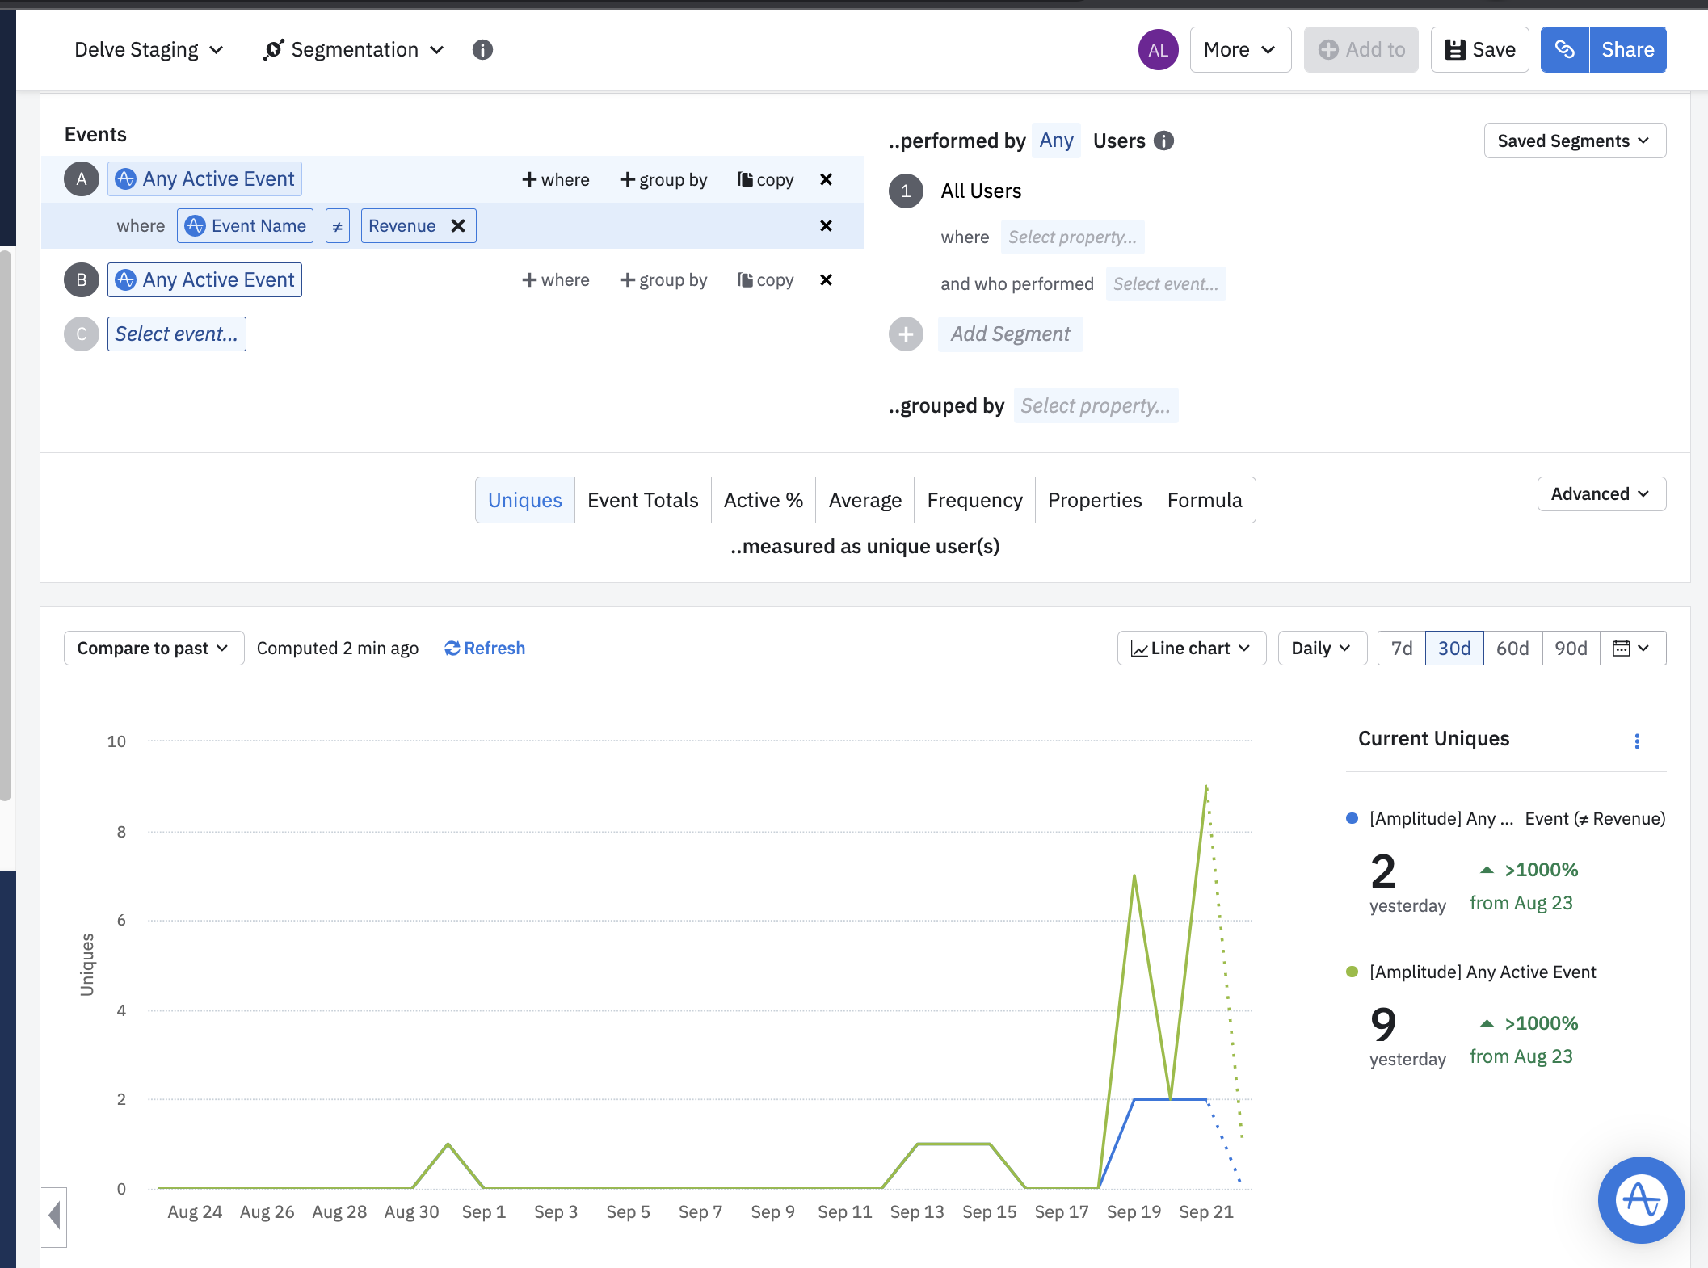
Task: Remove the Revenue filter value
Action: coord(458,226)
